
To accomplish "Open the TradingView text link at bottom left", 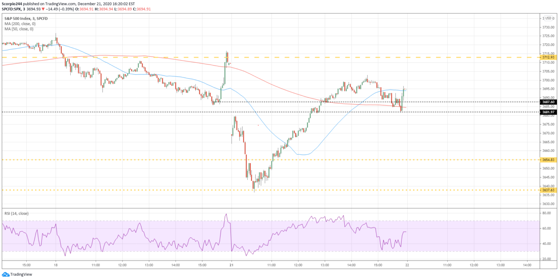I will 21,274.
